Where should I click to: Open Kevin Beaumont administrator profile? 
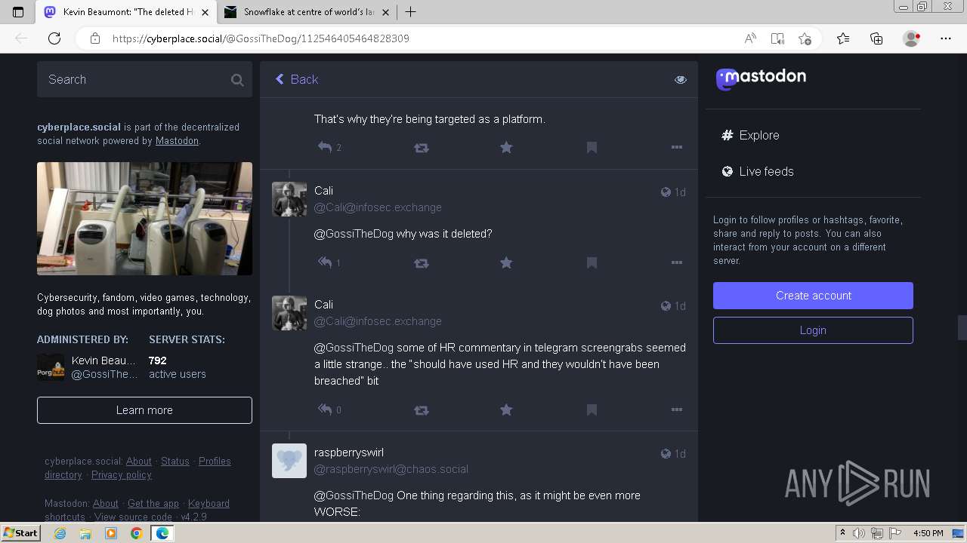tap(88, 367)
